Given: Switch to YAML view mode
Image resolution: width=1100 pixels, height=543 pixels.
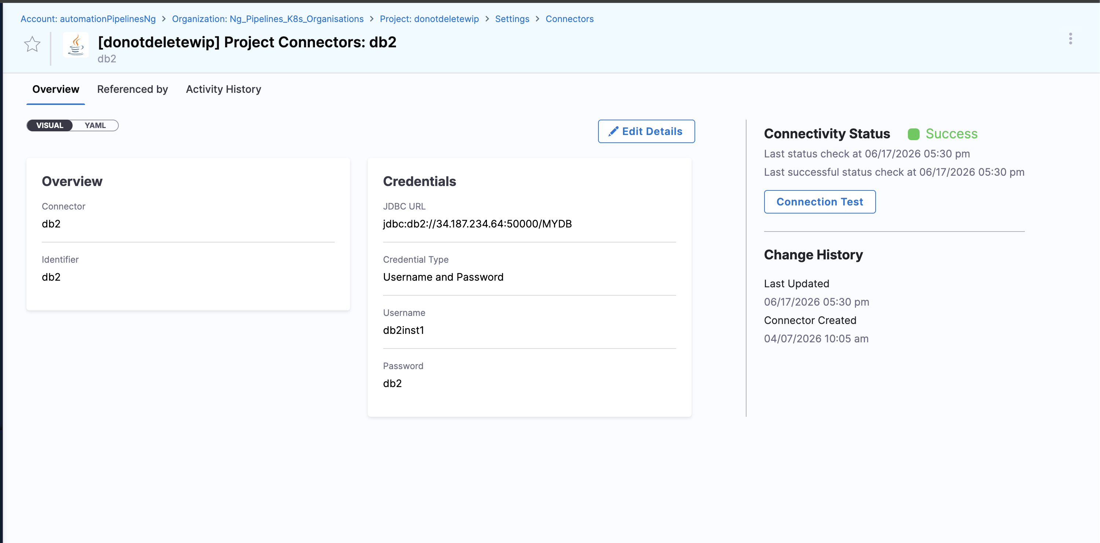Looking at the screenshot, I should pos(95,125).
